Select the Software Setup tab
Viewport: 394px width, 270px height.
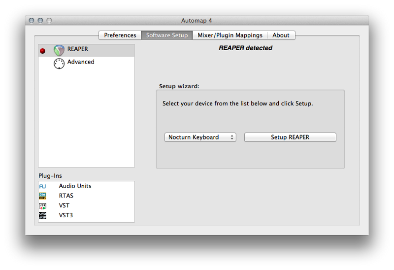167,35
